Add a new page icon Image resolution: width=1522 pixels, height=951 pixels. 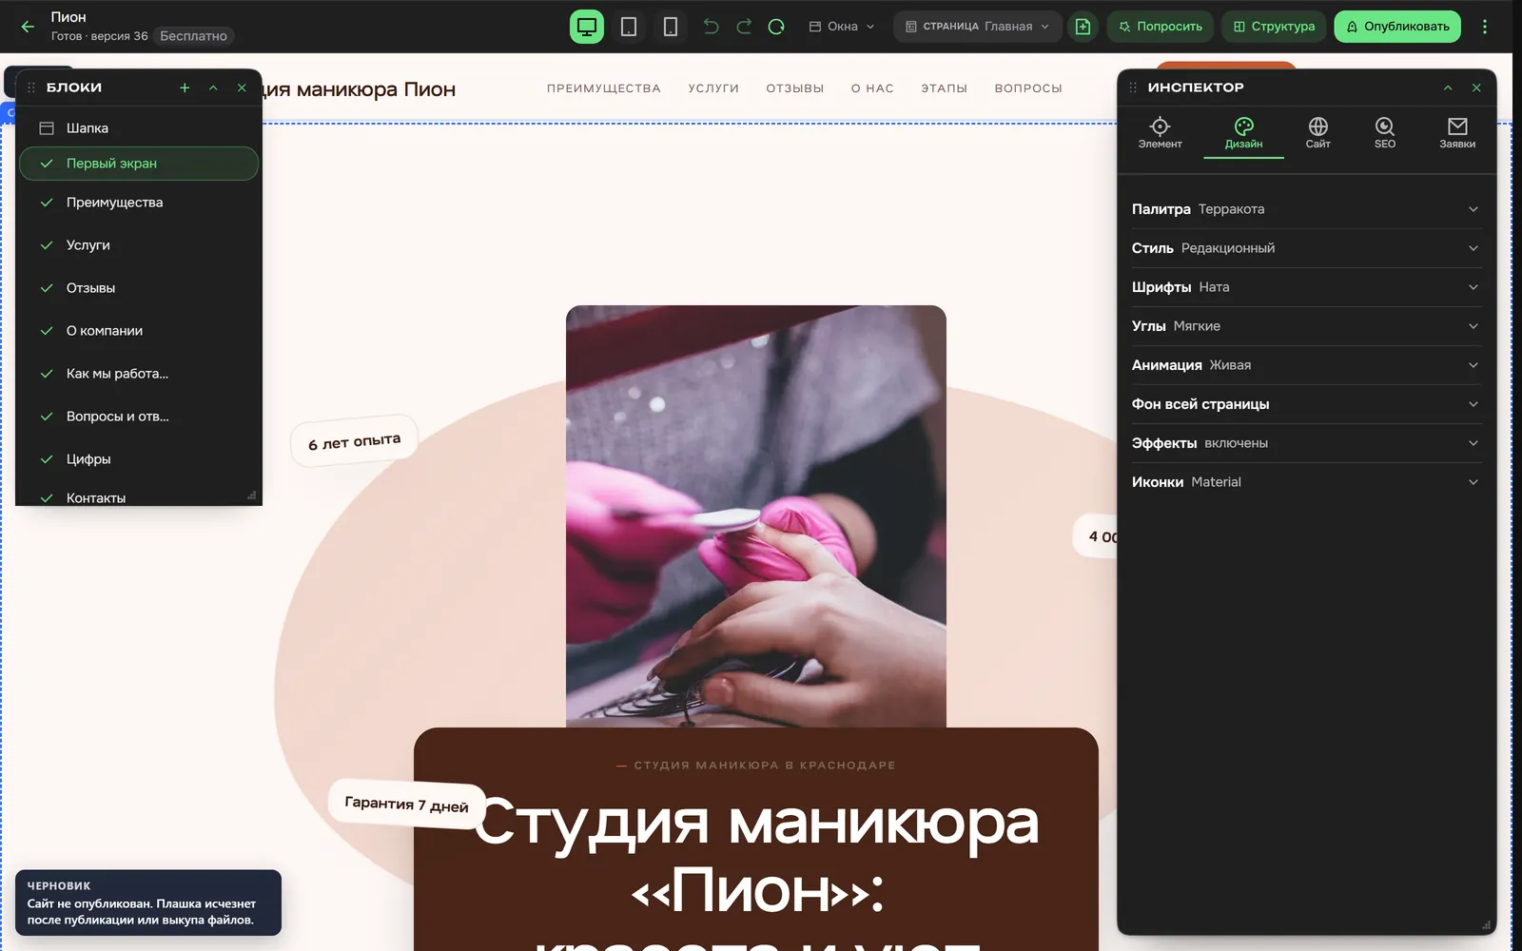click(x=1083, y=27)
